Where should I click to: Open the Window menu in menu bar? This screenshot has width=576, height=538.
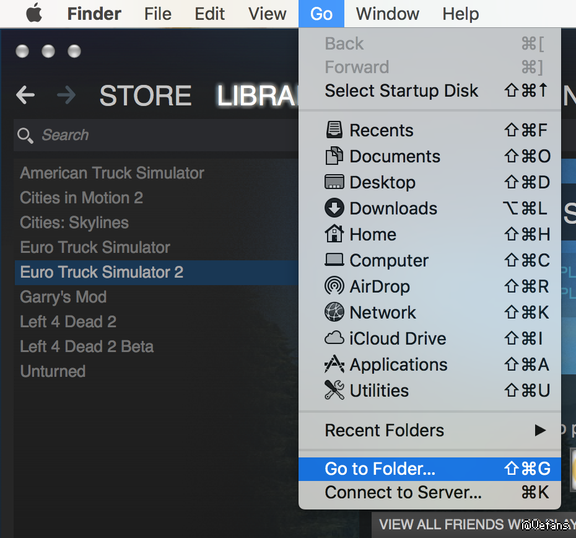click(x=388, y=13)
